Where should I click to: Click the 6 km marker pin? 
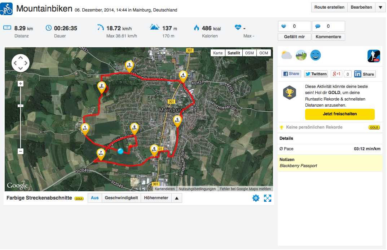click(154, 150)
